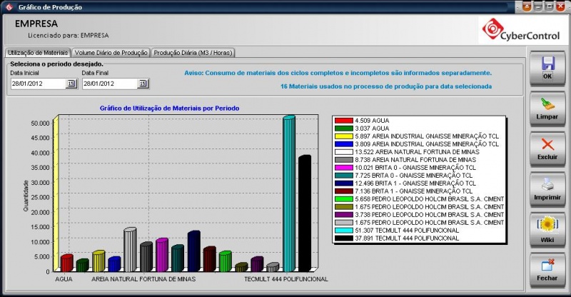The height and width of the screenshot is (297, 571).
Task: Click purple swatch for 3.738 PEDRO LEOPOLDO
Action: point(344,215)
